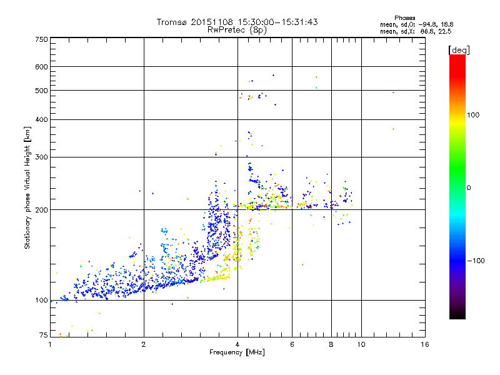Click the lone orange point near 130 km past 6 MHz
The image size is (500, 375).
(302, 264)
